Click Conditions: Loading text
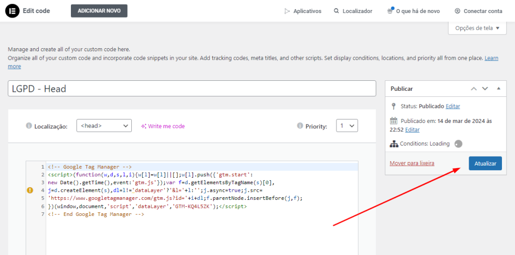Viewport: 515px width, 255px height. click(x=424, y=144)
